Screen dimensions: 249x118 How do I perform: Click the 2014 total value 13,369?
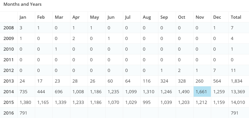pos(237,92)
